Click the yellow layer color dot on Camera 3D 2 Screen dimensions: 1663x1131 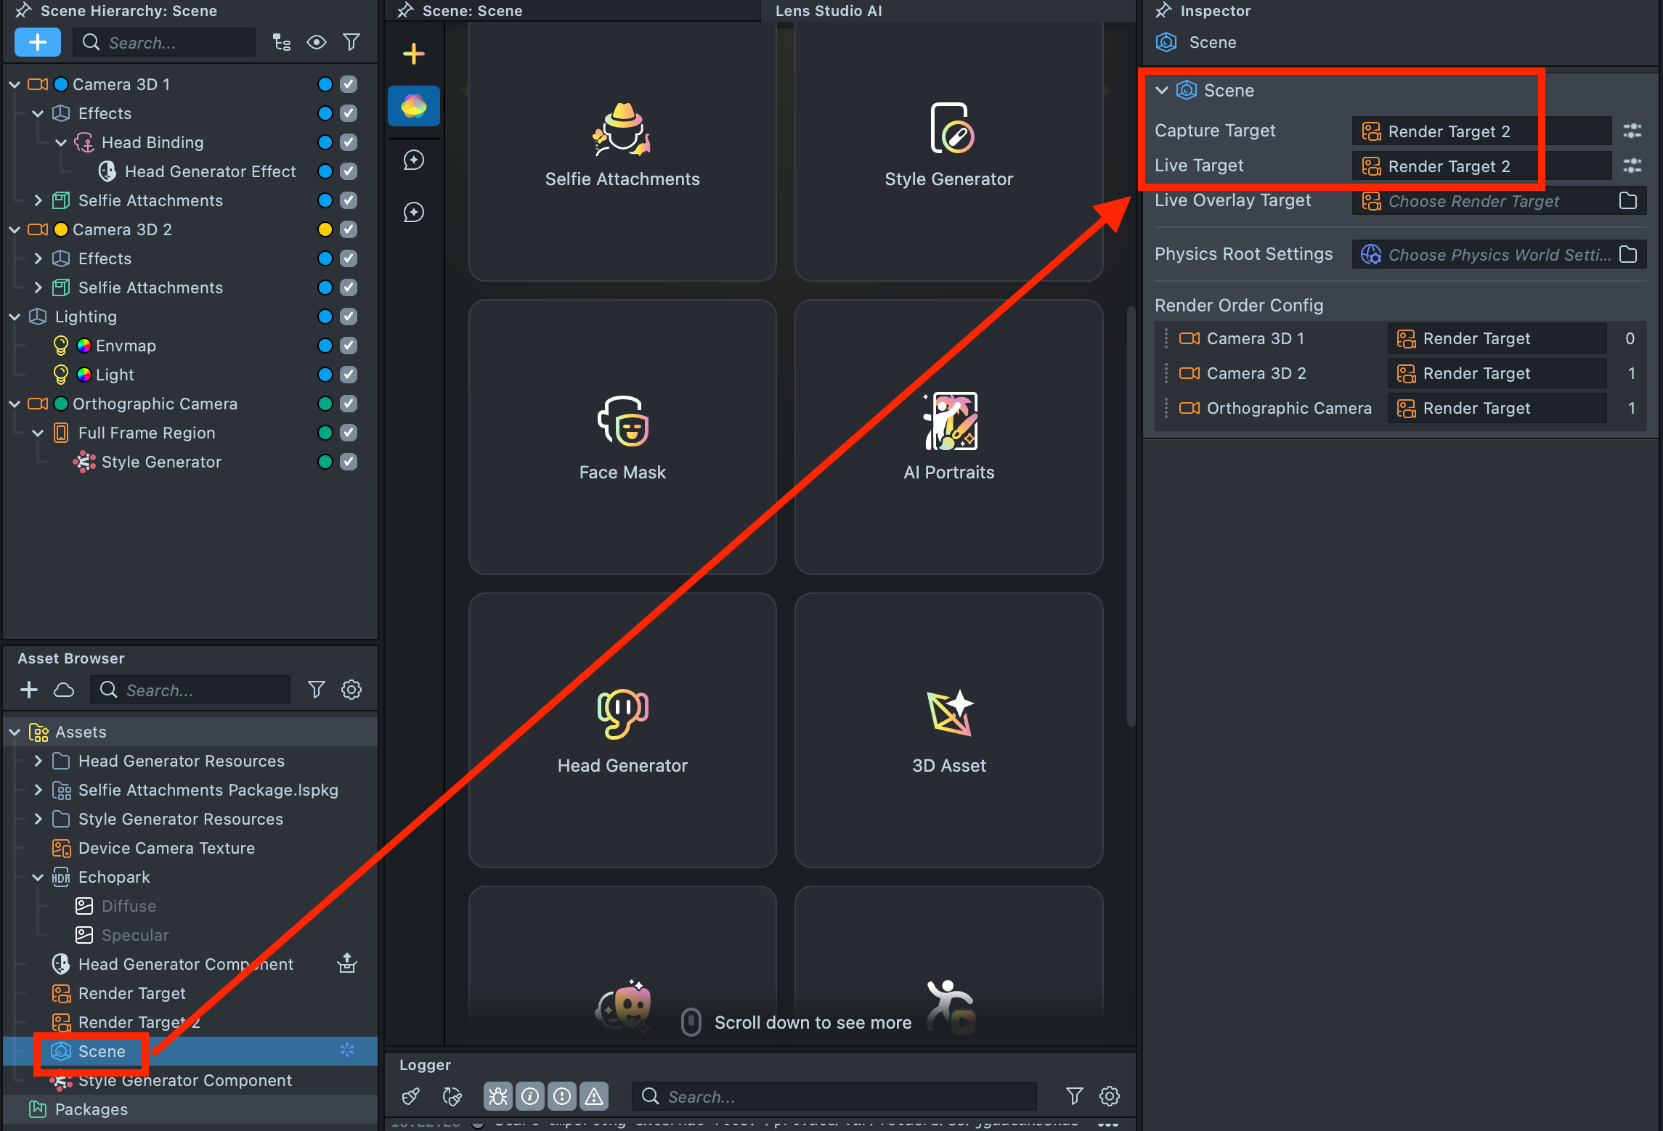click(325, 229)
